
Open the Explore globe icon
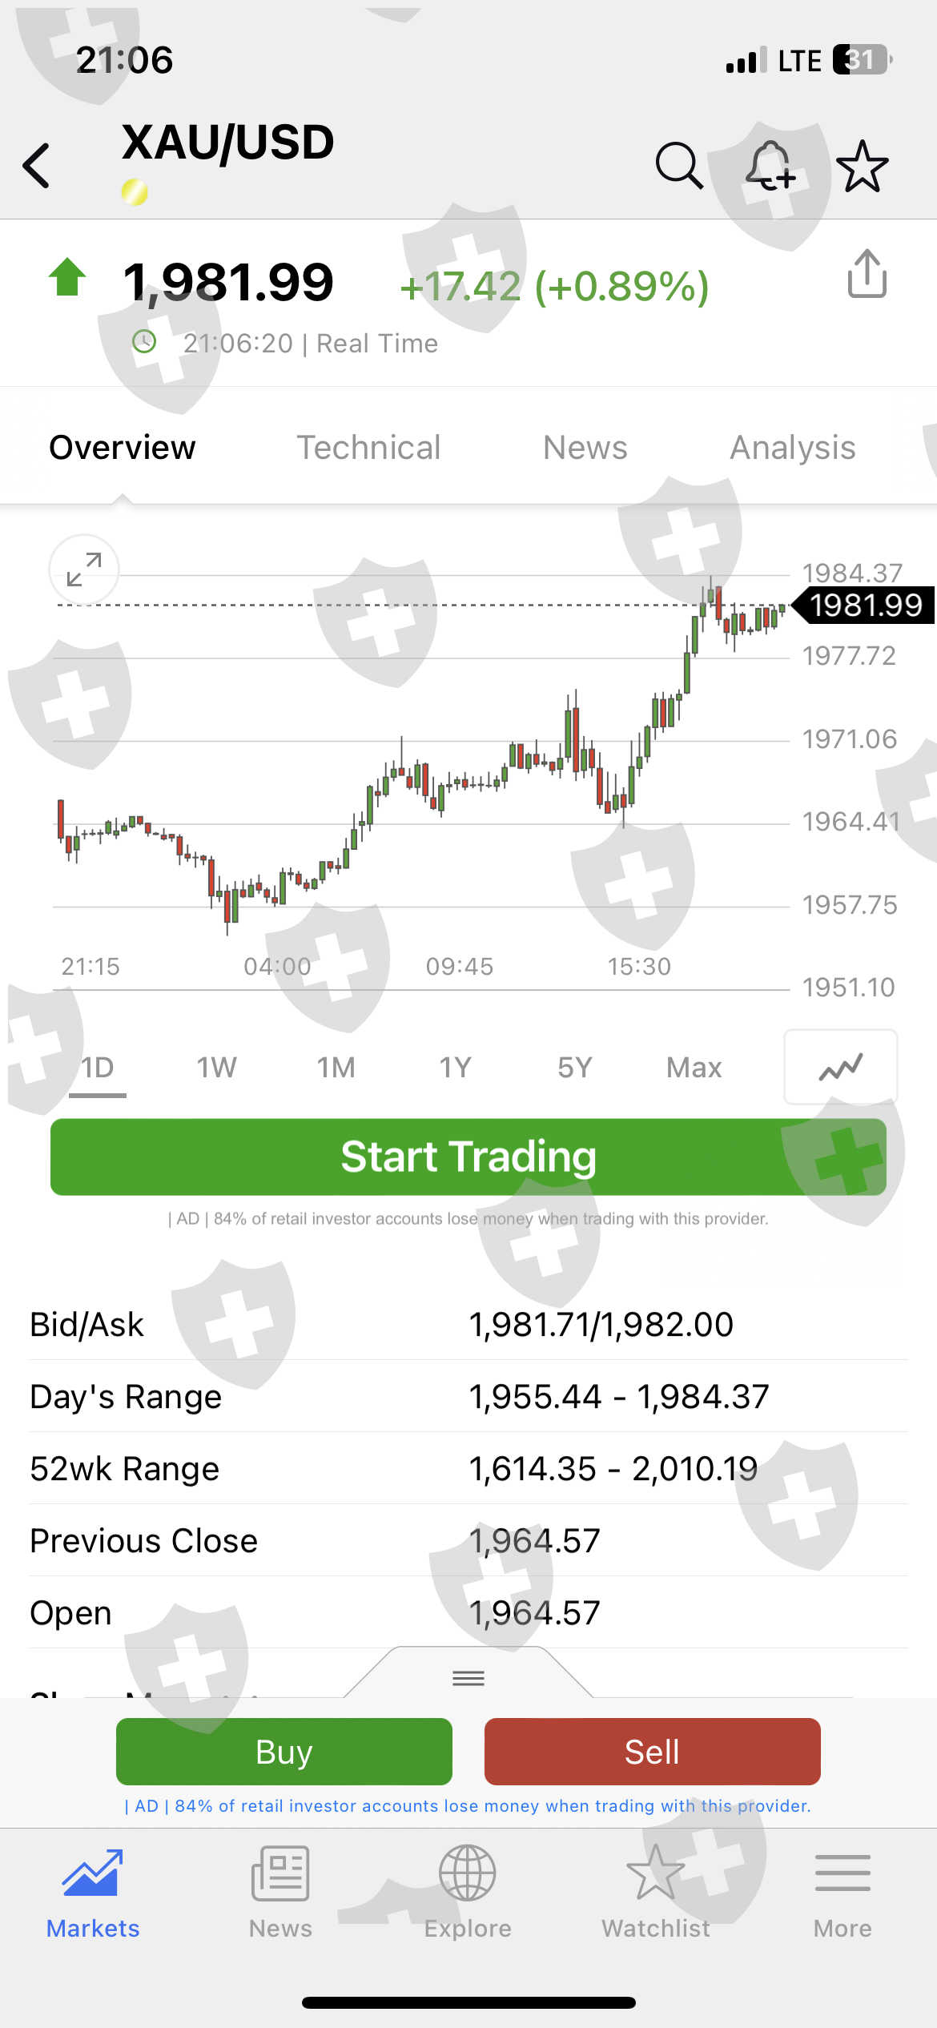(468, 1891)
